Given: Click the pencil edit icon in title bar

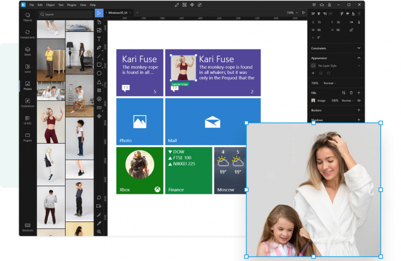Looking at the screenshot, I should (177, 5).
